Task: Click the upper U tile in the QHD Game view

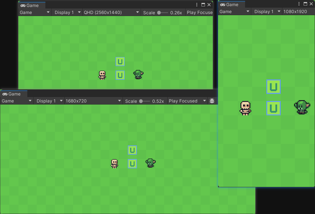Action: click(120, 62)
